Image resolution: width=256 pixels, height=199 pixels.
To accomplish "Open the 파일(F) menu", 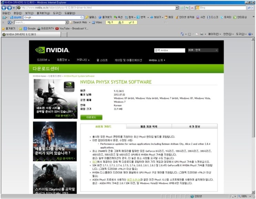I will click(x=6, y=13).
